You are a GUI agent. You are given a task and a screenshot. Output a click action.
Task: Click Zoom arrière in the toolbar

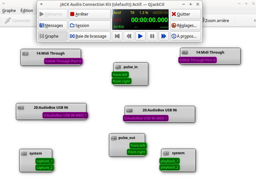215,20
